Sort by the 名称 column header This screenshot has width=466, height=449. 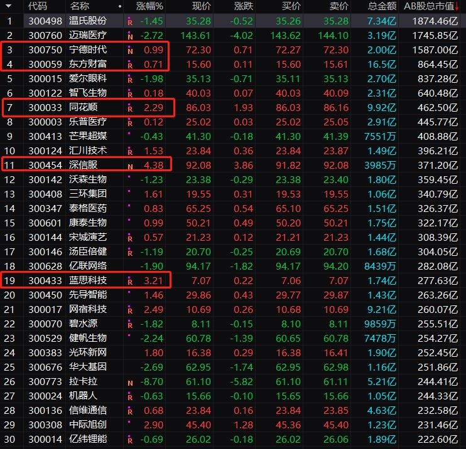(x=79, y=6)
